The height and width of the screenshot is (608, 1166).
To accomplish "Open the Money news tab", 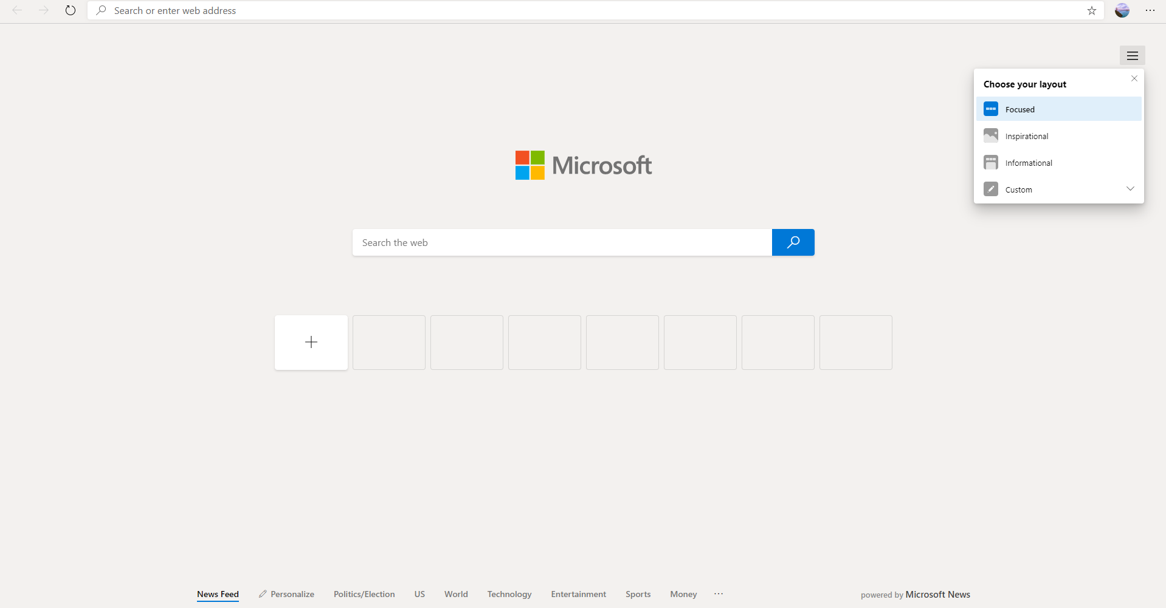I will pos(683,595).
